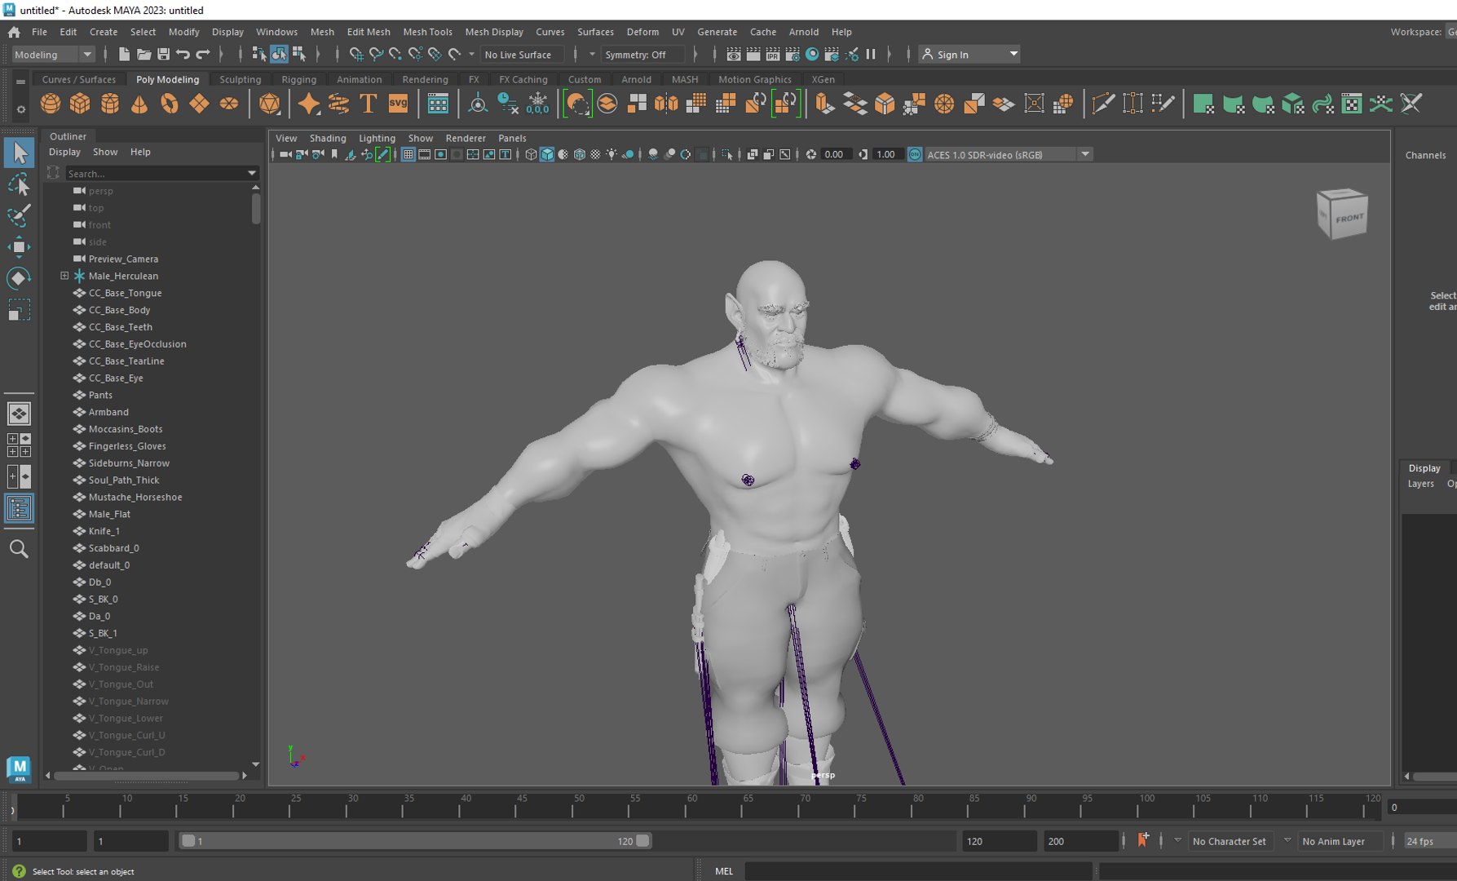The image size is (1457, 881).
Task: Activate the Lasso select tool
Action: point(19,184)
